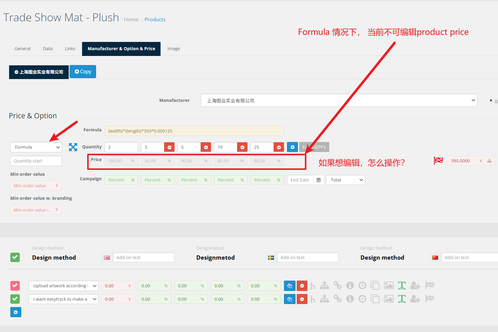This screenshot has height=332, width=498.
Task: Click into the Formula input field
Action: pos(194,131)
